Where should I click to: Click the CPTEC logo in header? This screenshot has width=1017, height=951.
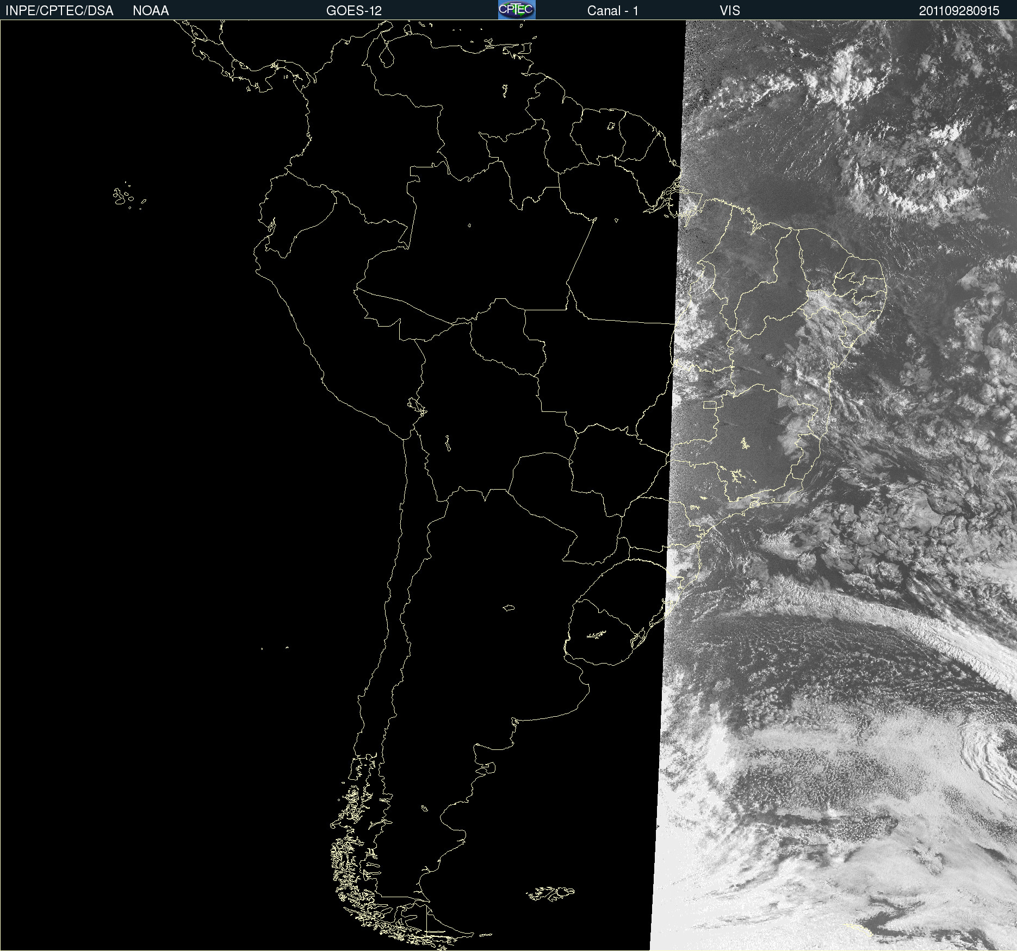(x=517, y=10)
